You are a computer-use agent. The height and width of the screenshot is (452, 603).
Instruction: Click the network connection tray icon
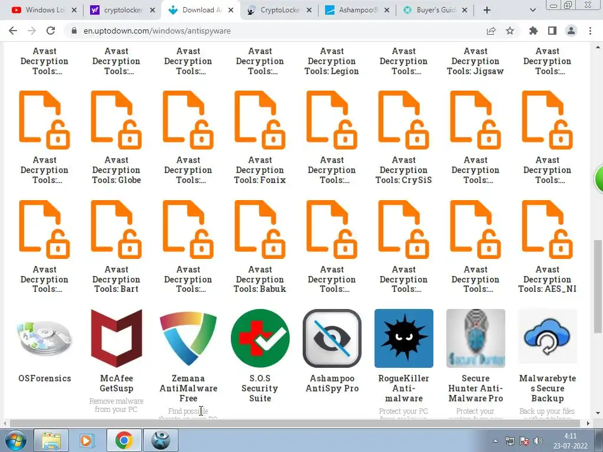pos(509,441)
